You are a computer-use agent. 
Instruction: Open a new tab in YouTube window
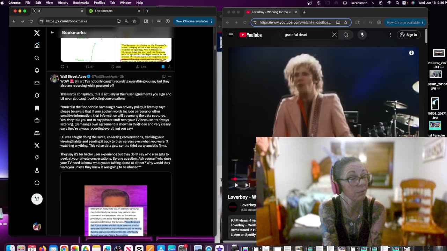304,12
